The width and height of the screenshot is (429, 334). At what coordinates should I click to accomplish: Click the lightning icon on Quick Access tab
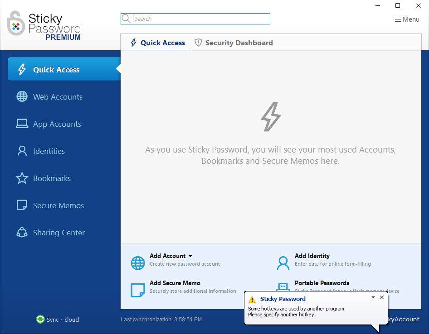tap(133, 43)
